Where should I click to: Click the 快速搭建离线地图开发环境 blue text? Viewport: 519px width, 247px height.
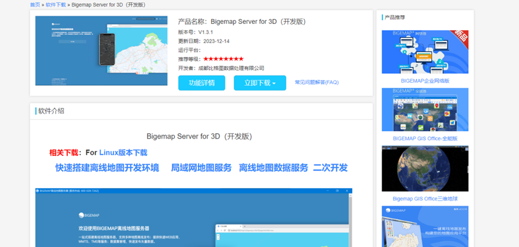click(x=107, y=168)
